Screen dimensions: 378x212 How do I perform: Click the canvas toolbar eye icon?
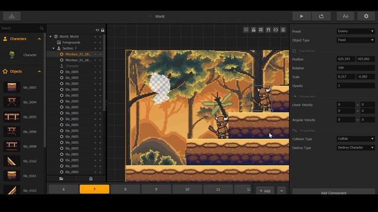(276, 30)
